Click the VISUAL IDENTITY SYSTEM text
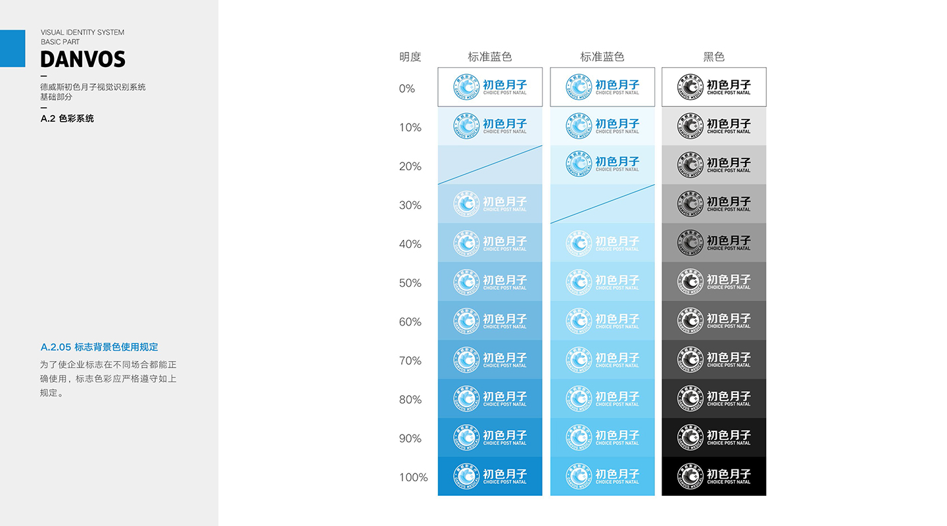This screenshot has width=947, height=526. 82,32
